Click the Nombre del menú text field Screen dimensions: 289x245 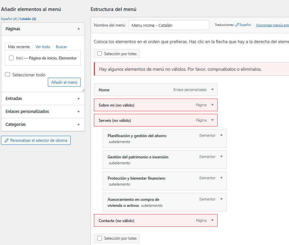[169, 25]
